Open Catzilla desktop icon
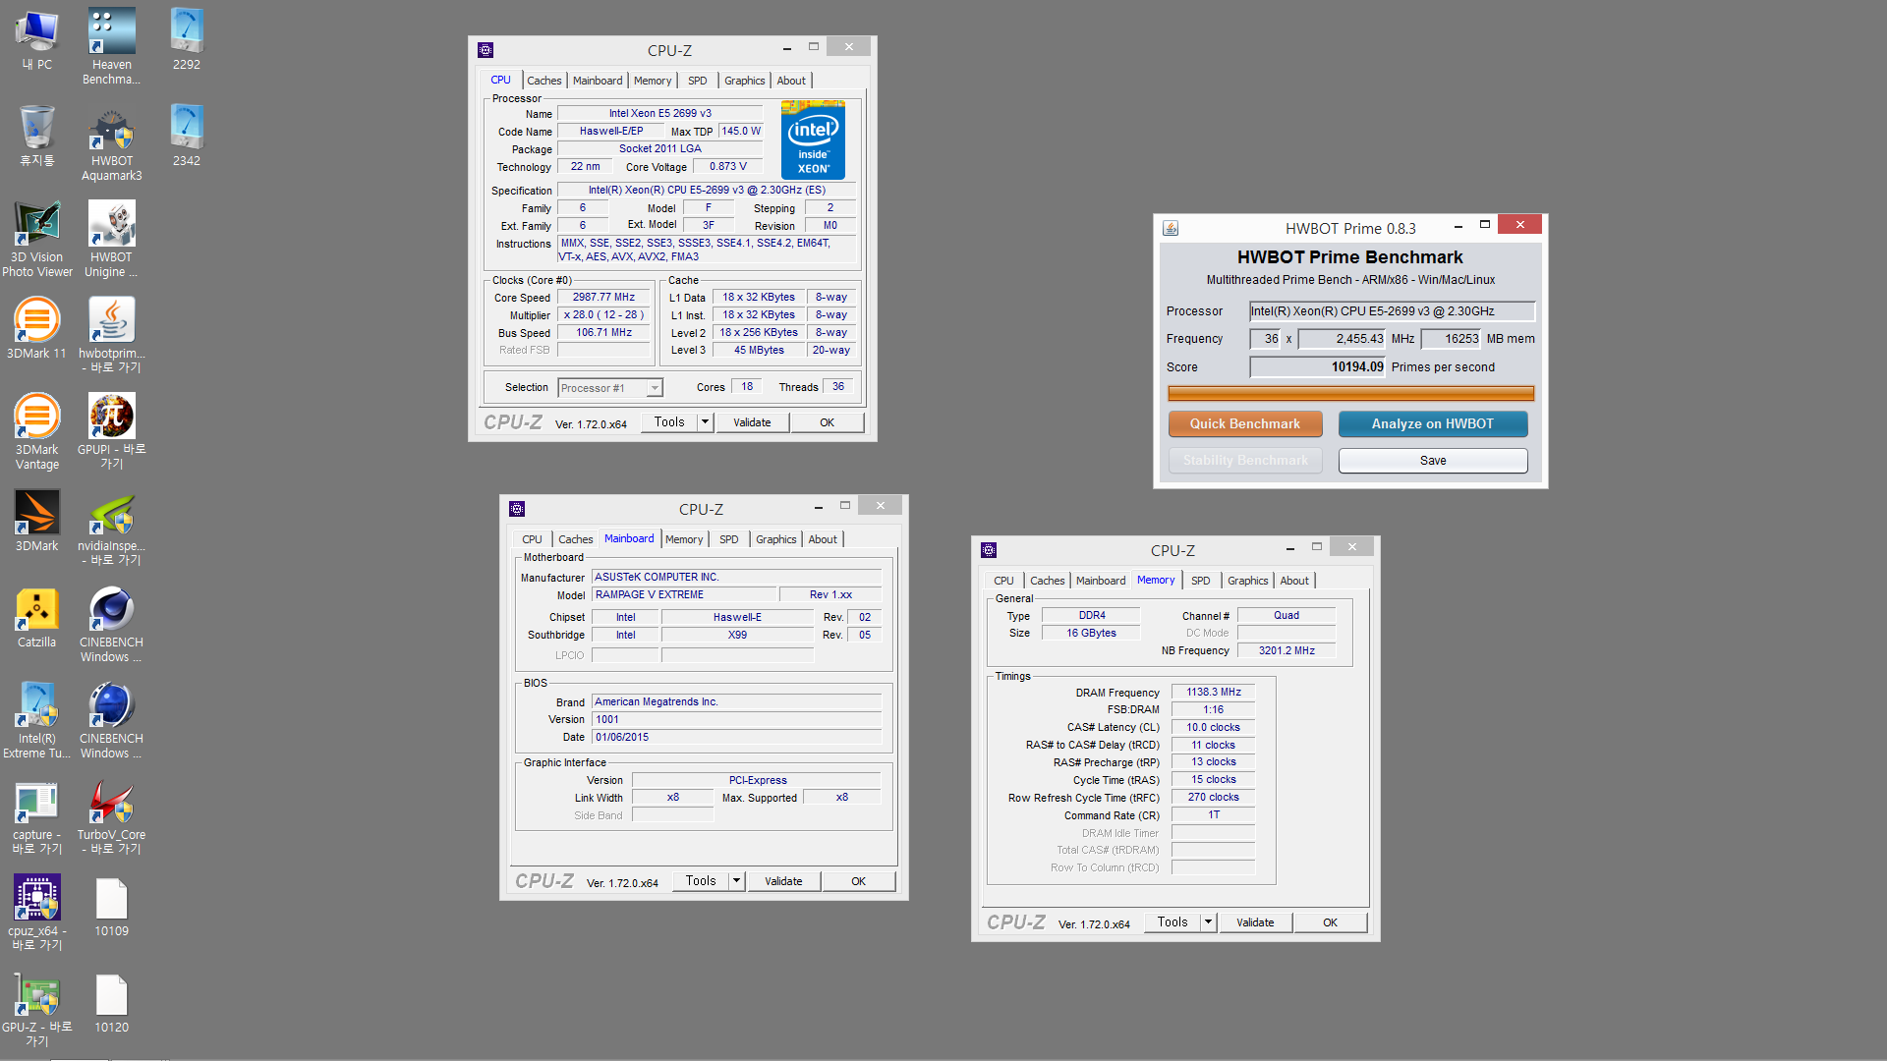The image size is (1887, 1061). point(36,617)
